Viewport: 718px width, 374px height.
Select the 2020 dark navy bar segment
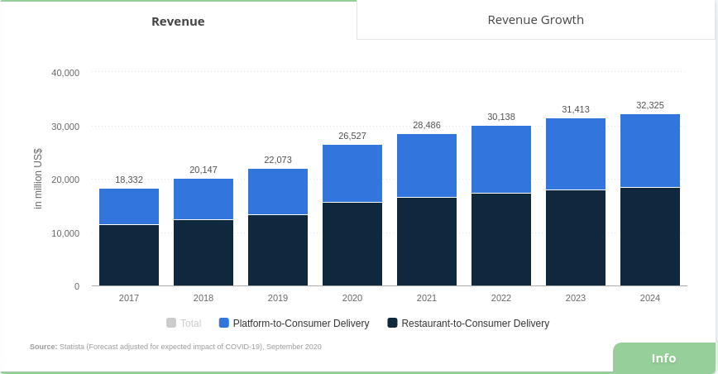(352, 244)
